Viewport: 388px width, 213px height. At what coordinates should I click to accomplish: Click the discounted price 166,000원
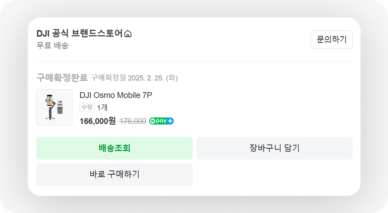[98, 121]
